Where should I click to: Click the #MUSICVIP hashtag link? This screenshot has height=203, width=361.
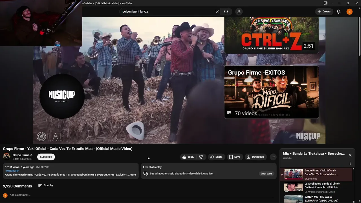pos(12,171)
